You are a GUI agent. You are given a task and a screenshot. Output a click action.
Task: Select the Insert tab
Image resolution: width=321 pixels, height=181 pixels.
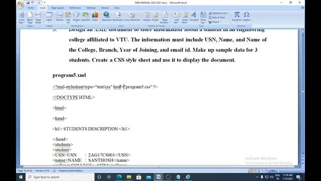[42, 8]
